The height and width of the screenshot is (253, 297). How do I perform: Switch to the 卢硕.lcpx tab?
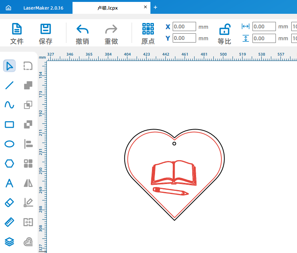point(107,7)
